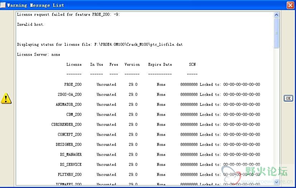Viewport: 296px width, 188px height.
Task: Click version 29.0 in the CDM_200 row
Action: point(133,114)
